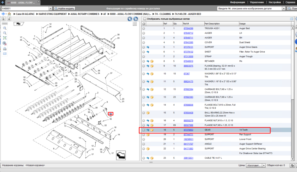Navigate to '74 - CLEANING' breadcrumb
The image size is (297, 172).
[x=163, y=14]
